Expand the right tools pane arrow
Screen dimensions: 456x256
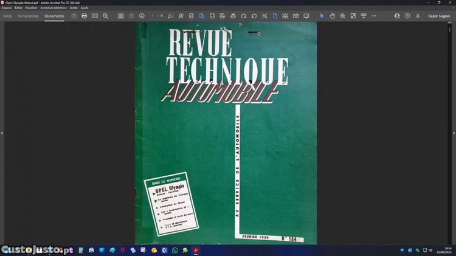(454, 133)
